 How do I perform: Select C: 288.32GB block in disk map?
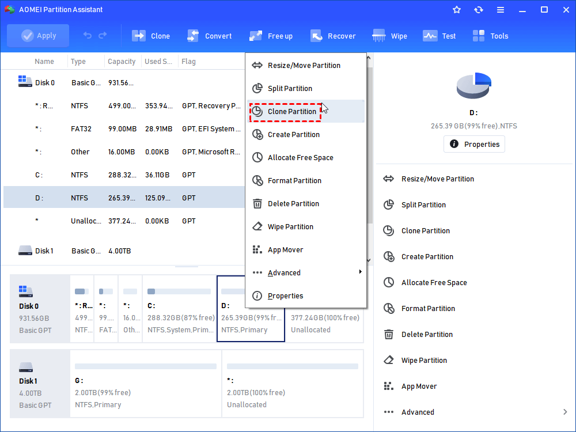(179, 309)
